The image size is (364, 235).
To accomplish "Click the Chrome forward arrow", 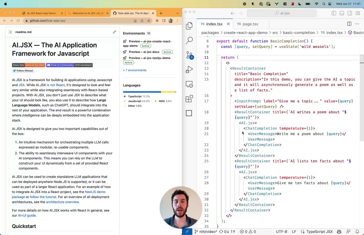I will (11, 21).
